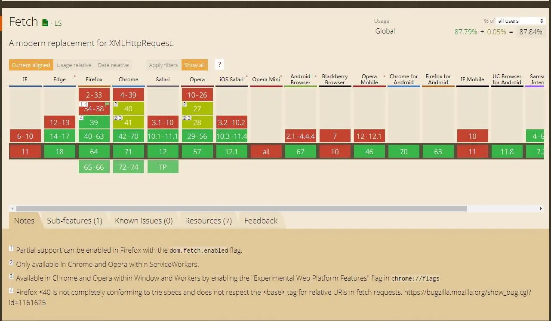Select the Firefox 65-66 future cell
The image size is (551, 321).
pyautogui.click(x=94, y=167)
